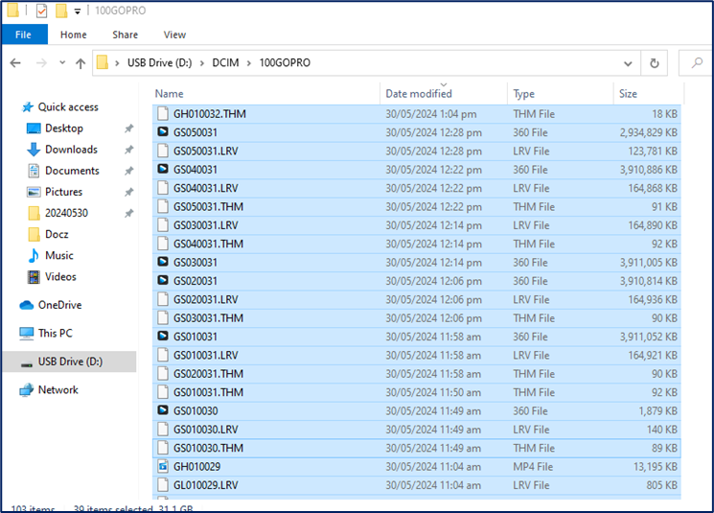
Task: Click the GL010029.LRV file icon
Action: pyautogui.click(x=163, y=485)
